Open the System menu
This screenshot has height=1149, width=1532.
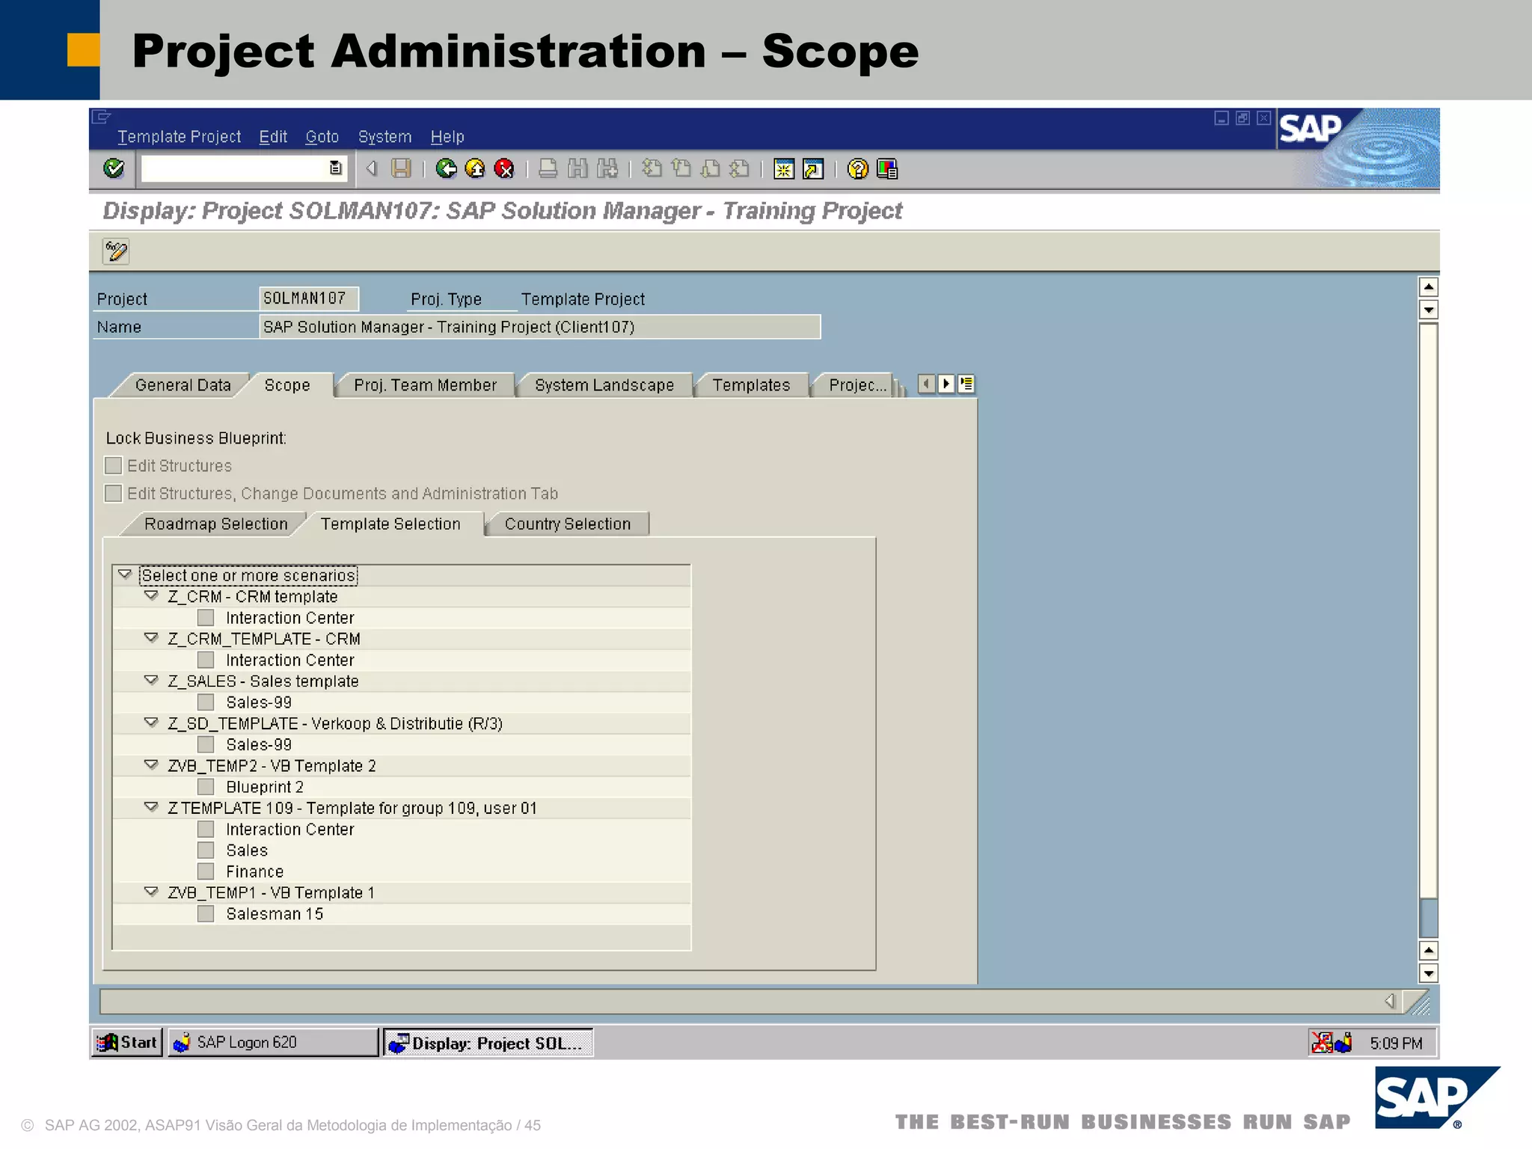tap(384, 137)
